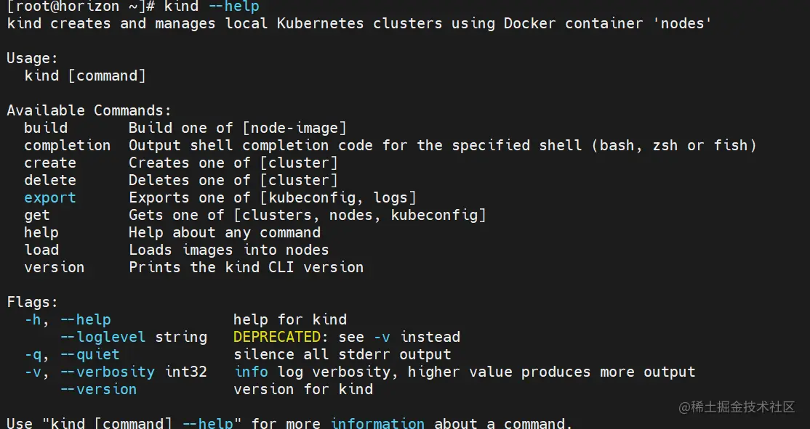Click the highlighted 'export' command name
This screenshot has height=429, width=810.
[x=50, y=198]
